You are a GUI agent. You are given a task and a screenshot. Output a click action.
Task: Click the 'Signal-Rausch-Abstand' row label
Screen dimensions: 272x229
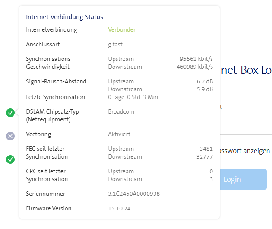coord(56,81)
